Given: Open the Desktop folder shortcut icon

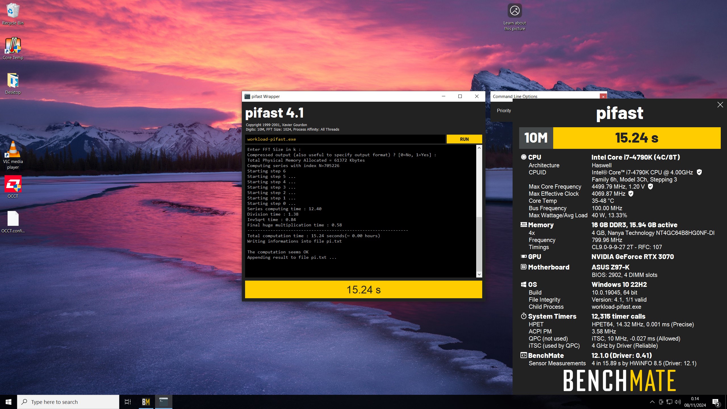Looking at the screenshot, I should tap(13, 84).
